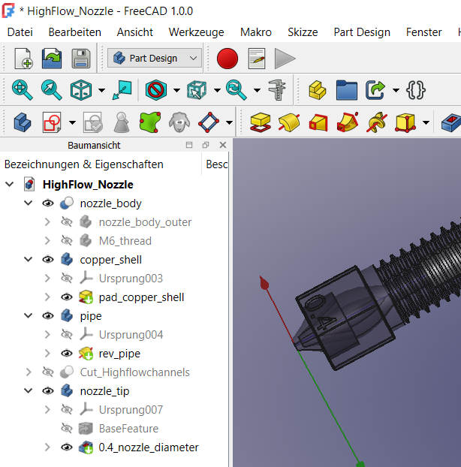Open the Part Design menu

coord(362,32)
